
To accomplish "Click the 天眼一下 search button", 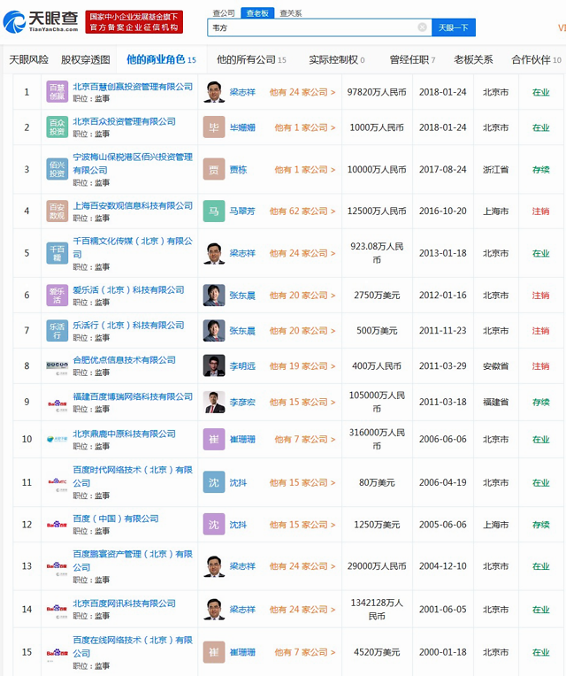I will tap(454, 27).
